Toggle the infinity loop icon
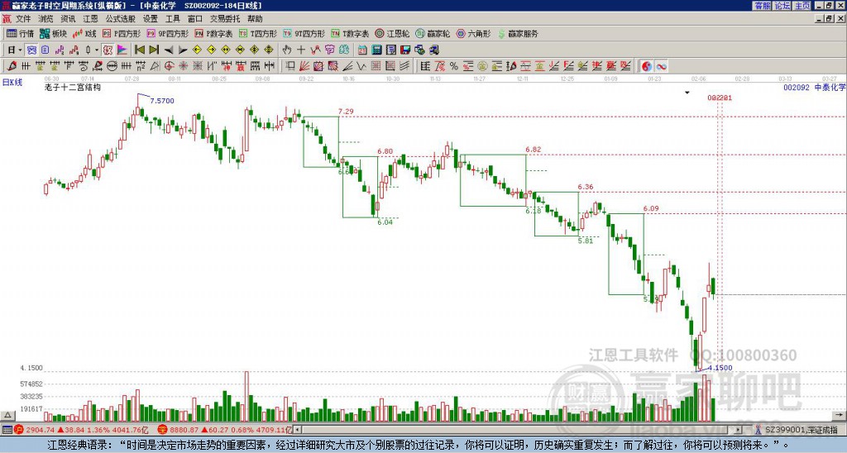 point(661,66)
